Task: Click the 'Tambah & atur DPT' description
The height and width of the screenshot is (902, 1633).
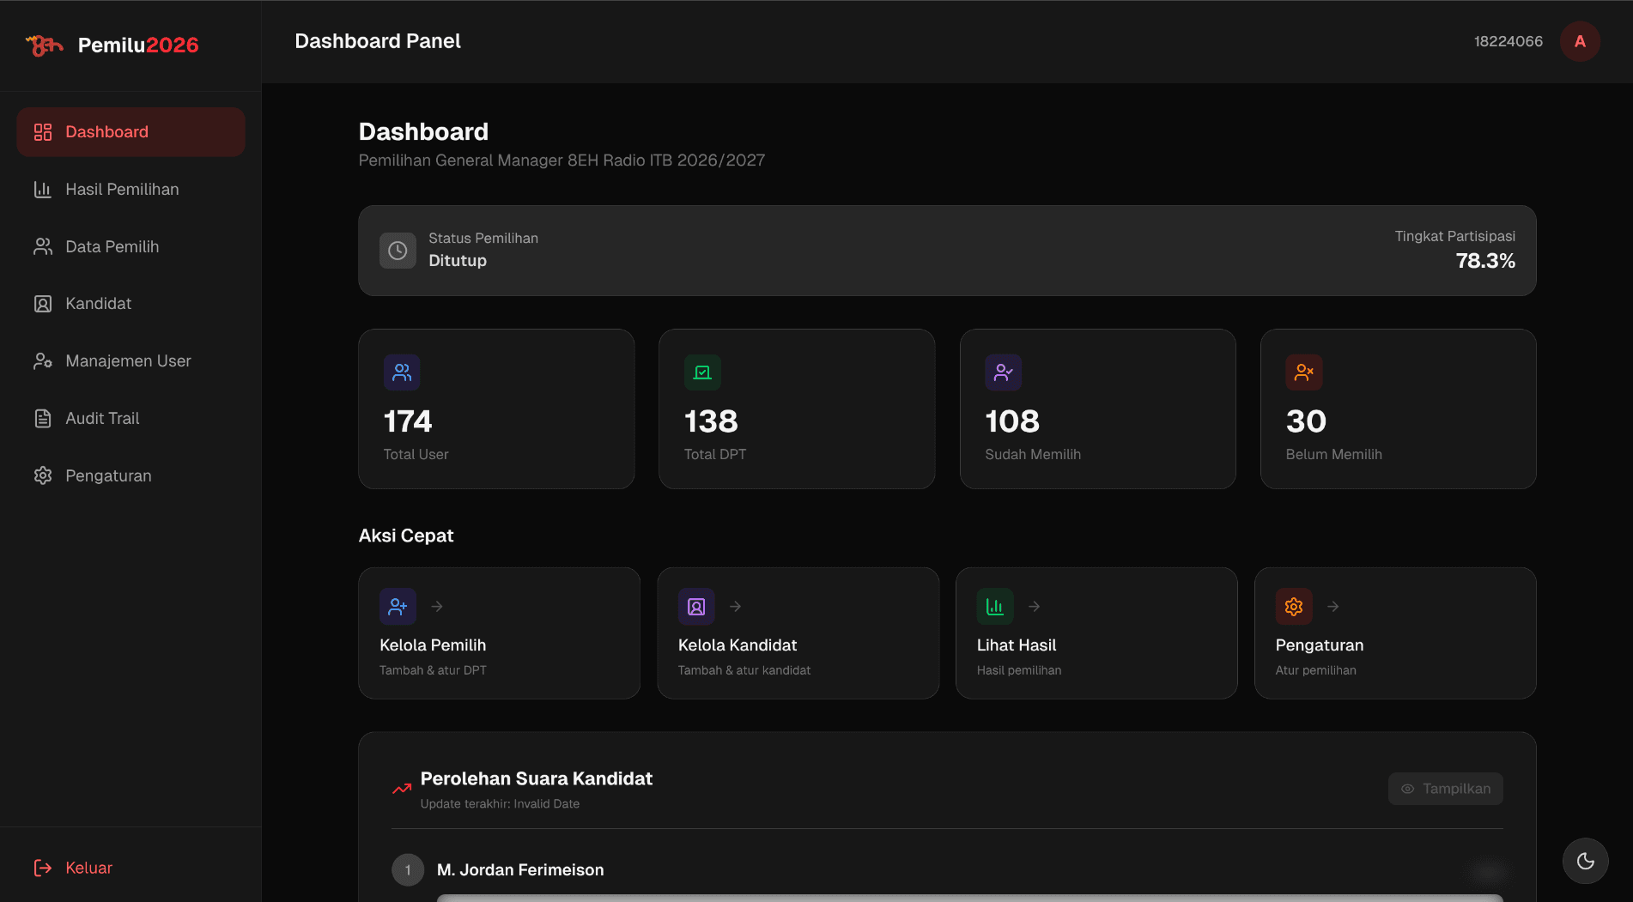Action: pos(433,670)
